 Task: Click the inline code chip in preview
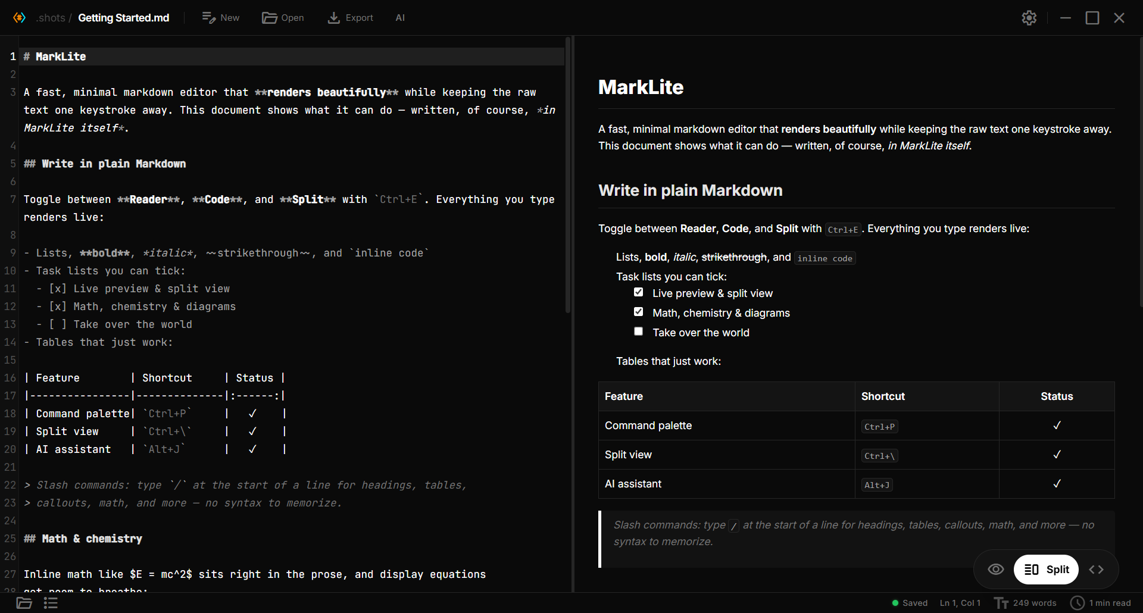[x=825, y=258]
